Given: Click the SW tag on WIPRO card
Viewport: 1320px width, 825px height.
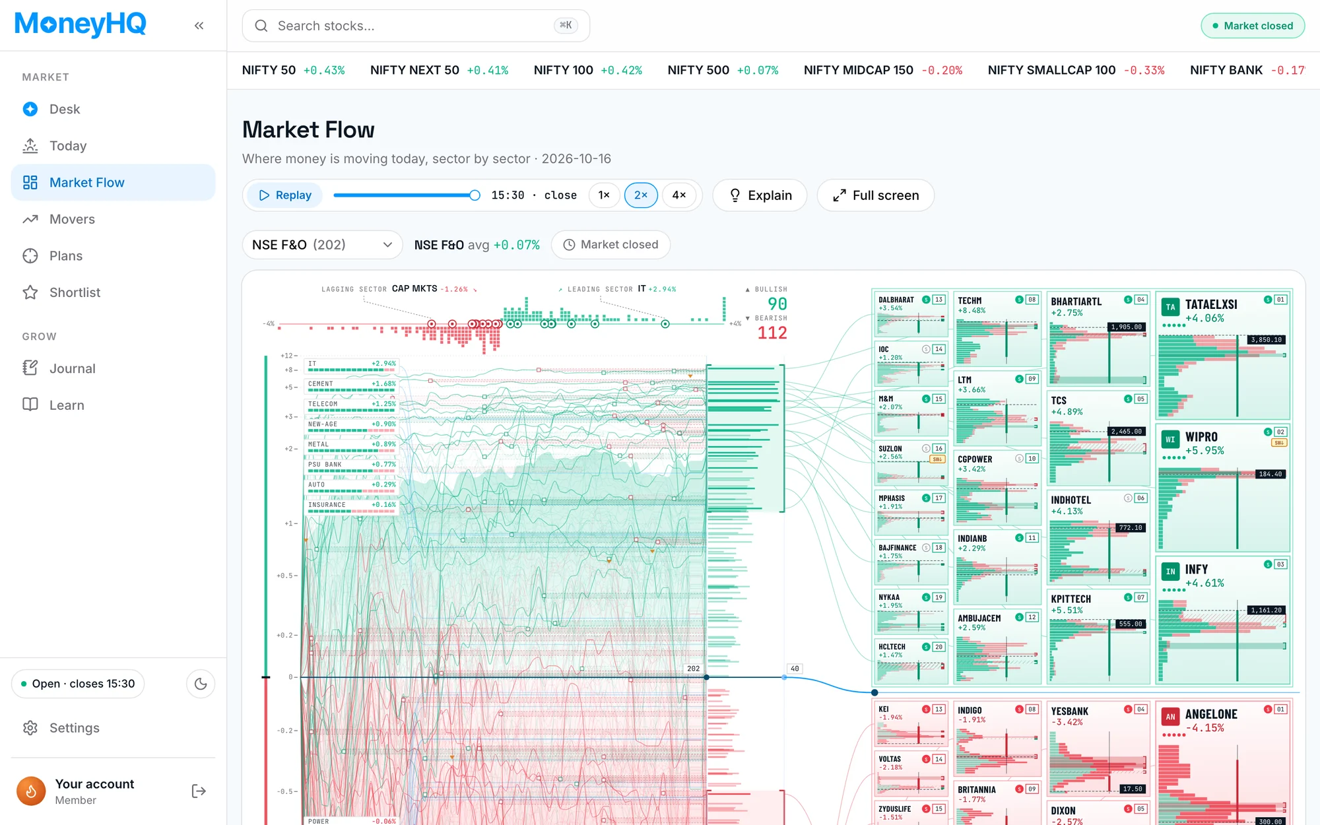Looking at the screenshot, I should tap(1279, 443).
